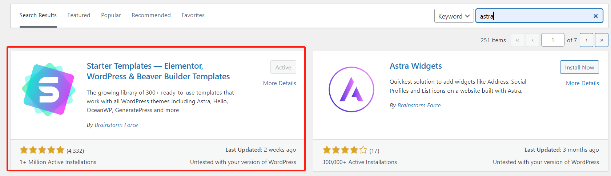Open the Recommended plugins tab
Image resolution: width=611 pixels, height=176 pixels.
coord(151,15)
